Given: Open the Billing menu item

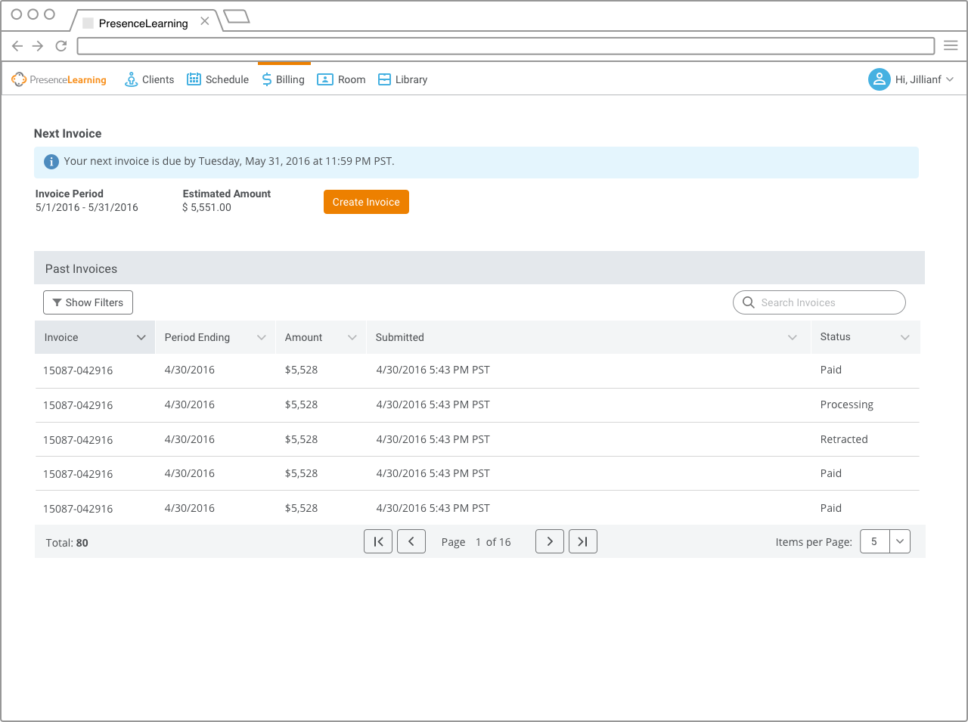Looking at the screenshot, I should coord(284,79).
